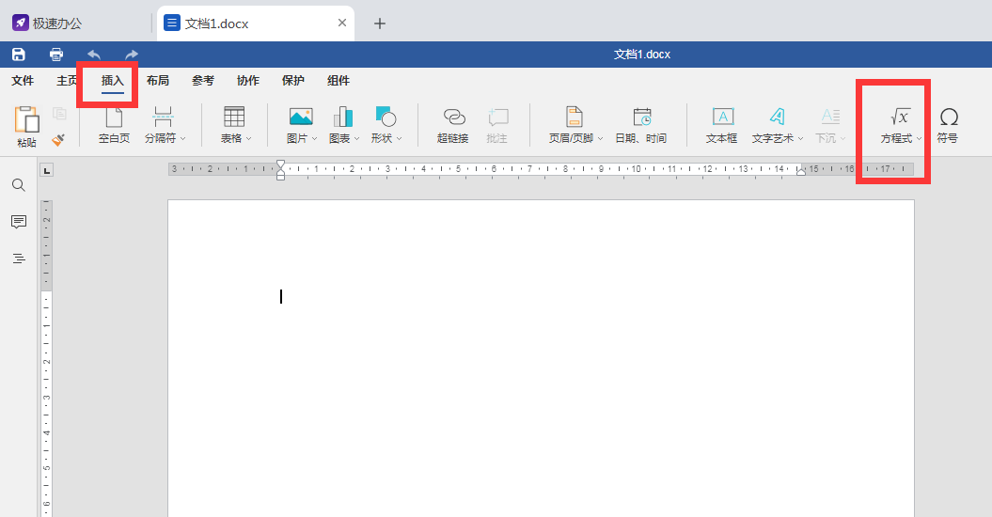Switch to the 组件 (Plugins) tab
992x517 pixels.
pyautogui.click(x=339, y=80)
